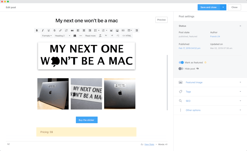This screenshot has width=247, height=151.
Task: Open find and replace binoculars icon
Action: click(75, 36)
